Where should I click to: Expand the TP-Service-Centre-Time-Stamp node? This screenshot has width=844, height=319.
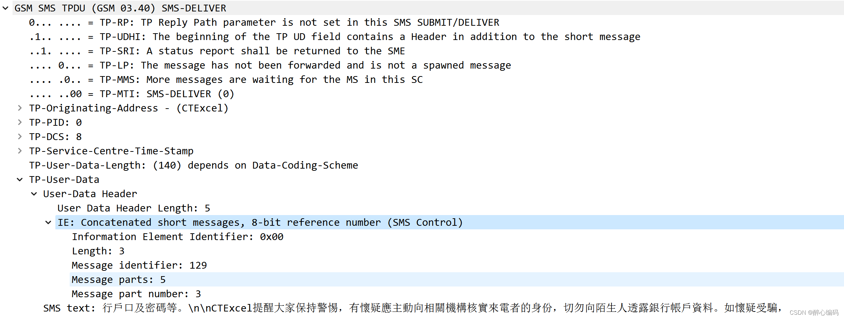coord(20,151)
